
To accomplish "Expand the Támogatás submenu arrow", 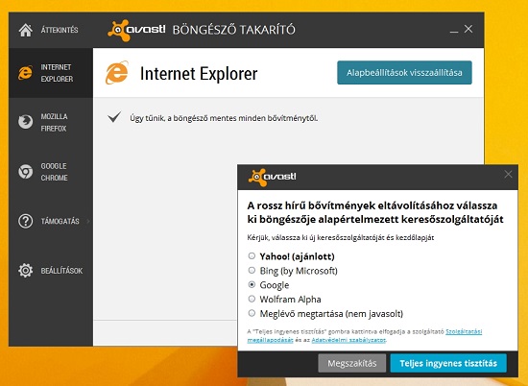I will tap(88, 221).
